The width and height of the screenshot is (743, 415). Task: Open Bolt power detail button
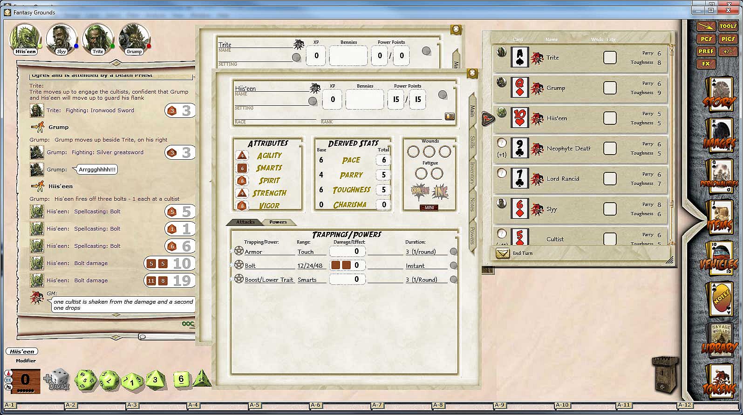tap(453, 265)
